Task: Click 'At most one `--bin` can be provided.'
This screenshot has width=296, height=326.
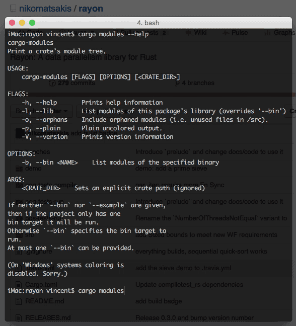Action: (70, 248)
